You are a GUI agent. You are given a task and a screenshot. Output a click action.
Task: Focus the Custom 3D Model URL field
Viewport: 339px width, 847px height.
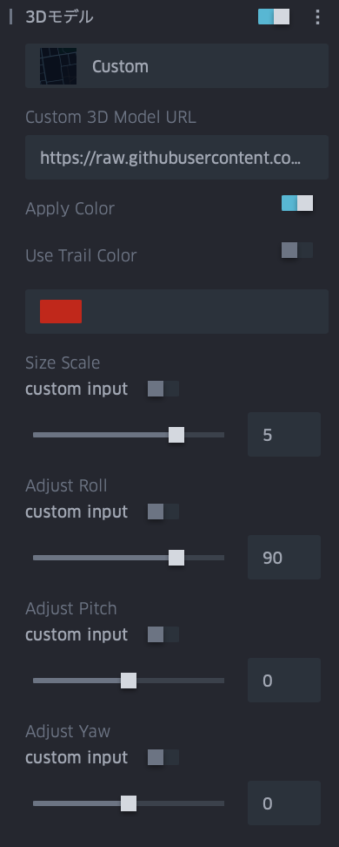pos(176,157)
